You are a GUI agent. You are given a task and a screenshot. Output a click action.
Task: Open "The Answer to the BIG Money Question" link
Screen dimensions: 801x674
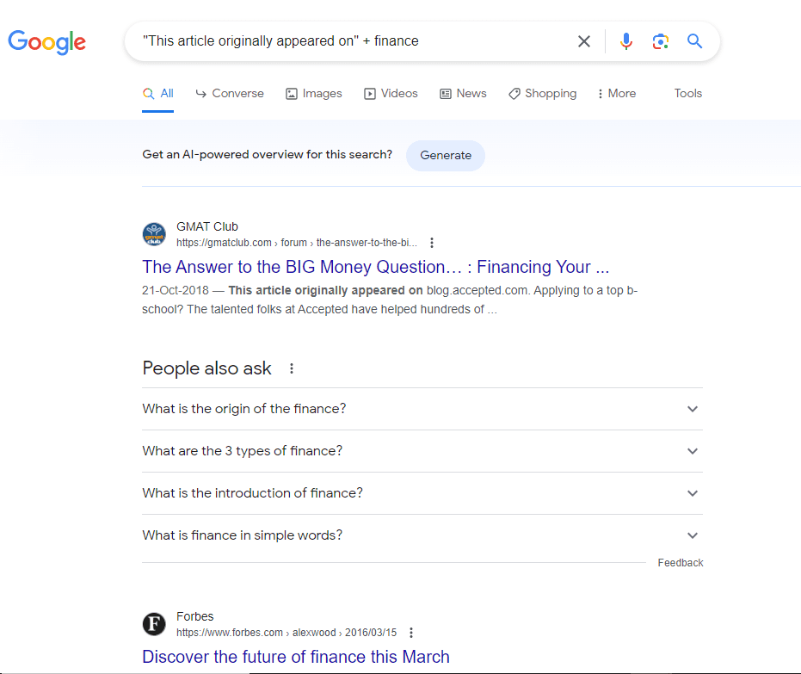coord(375,267)
